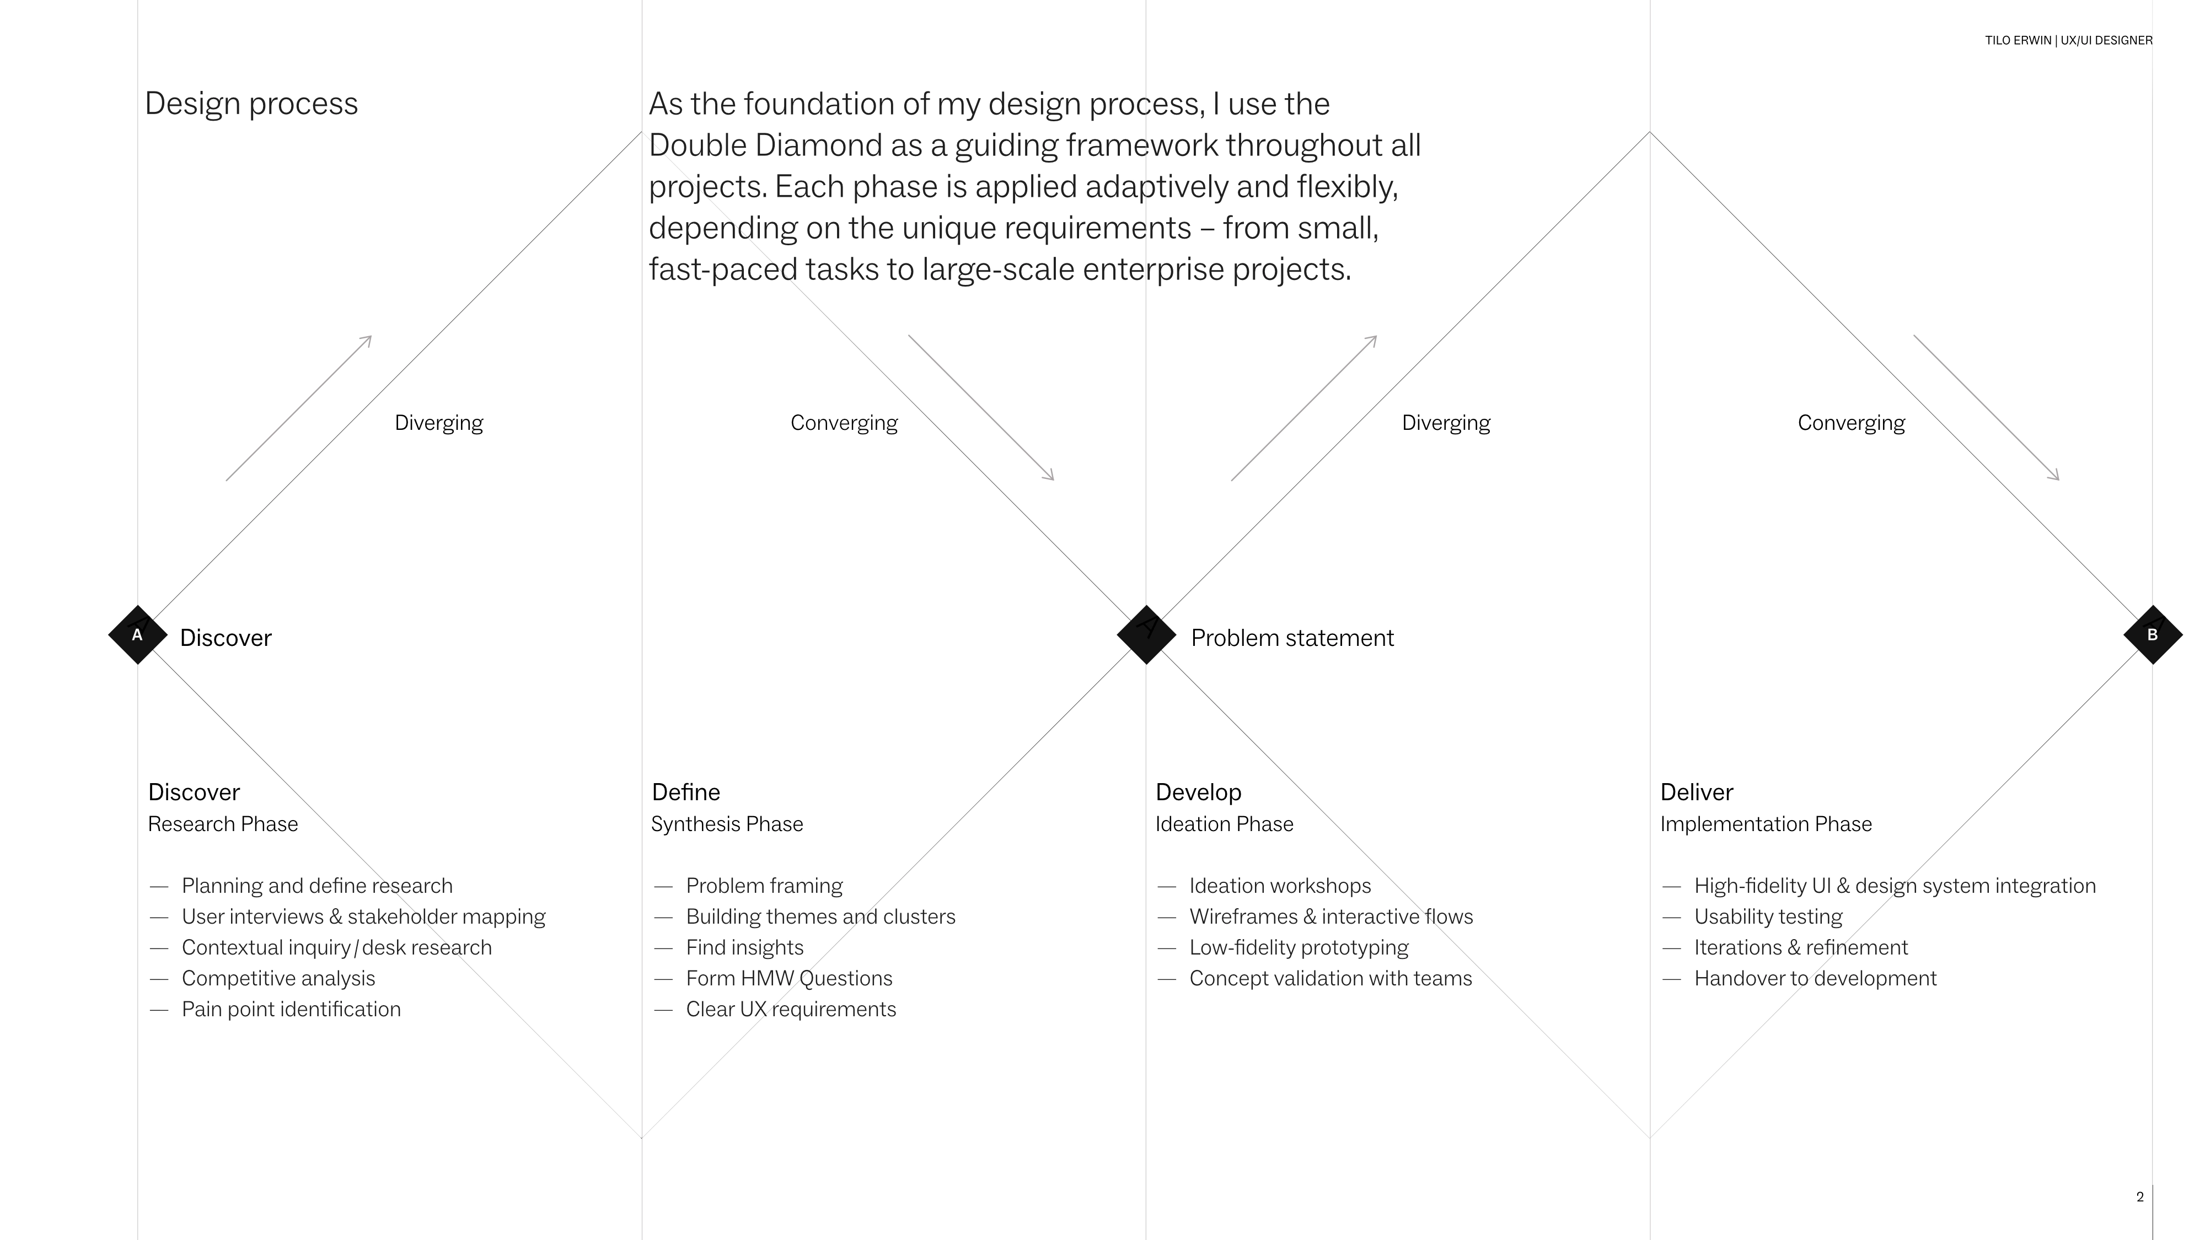Click the arrow in the Define column

(x=981, y=408)
